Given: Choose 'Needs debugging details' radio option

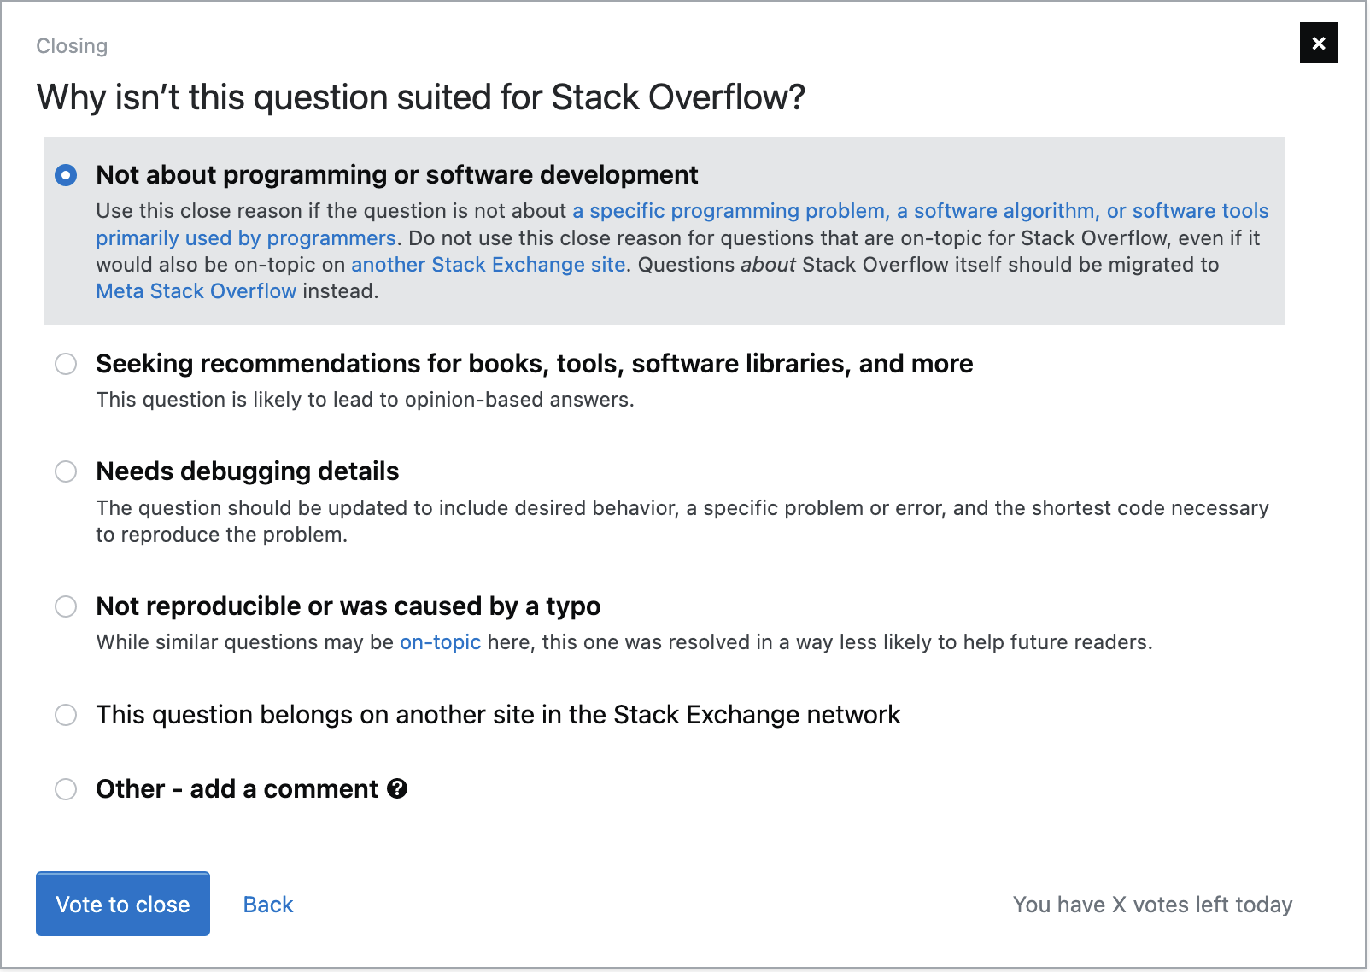Looking at the screenshot, I should tap(66, 471).
